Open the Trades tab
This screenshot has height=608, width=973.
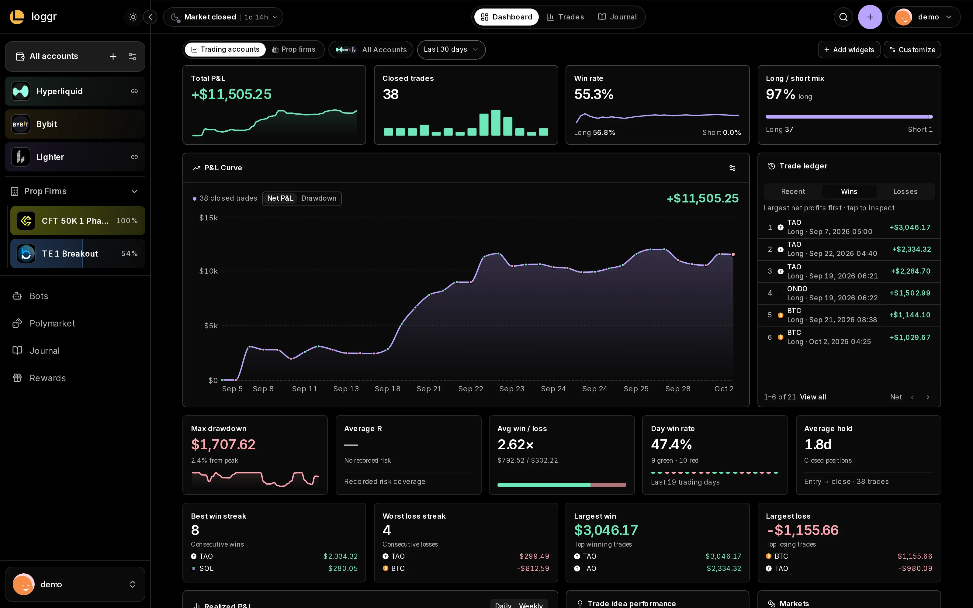(x=565, y=17)
